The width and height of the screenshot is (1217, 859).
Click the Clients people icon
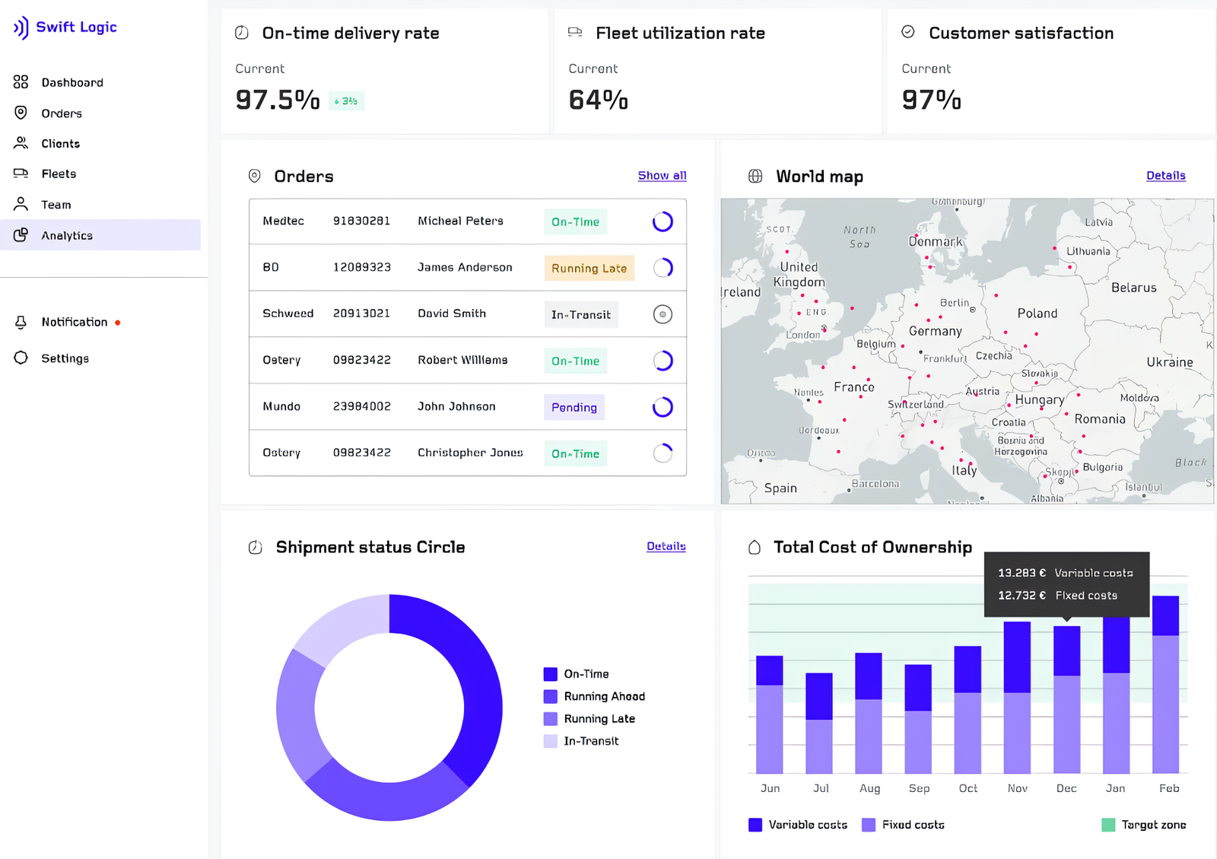tap(21, 143)
